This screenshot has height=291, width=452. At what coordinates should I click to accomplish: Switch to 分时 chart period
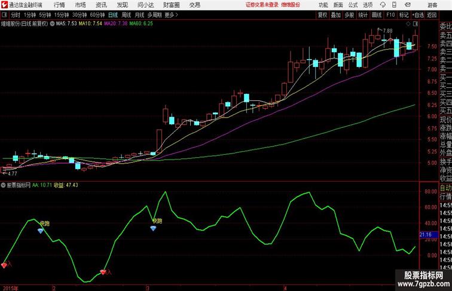16,15
